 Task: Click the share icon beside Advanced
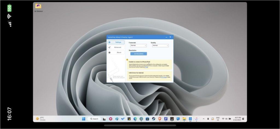[x=109, y=47]
